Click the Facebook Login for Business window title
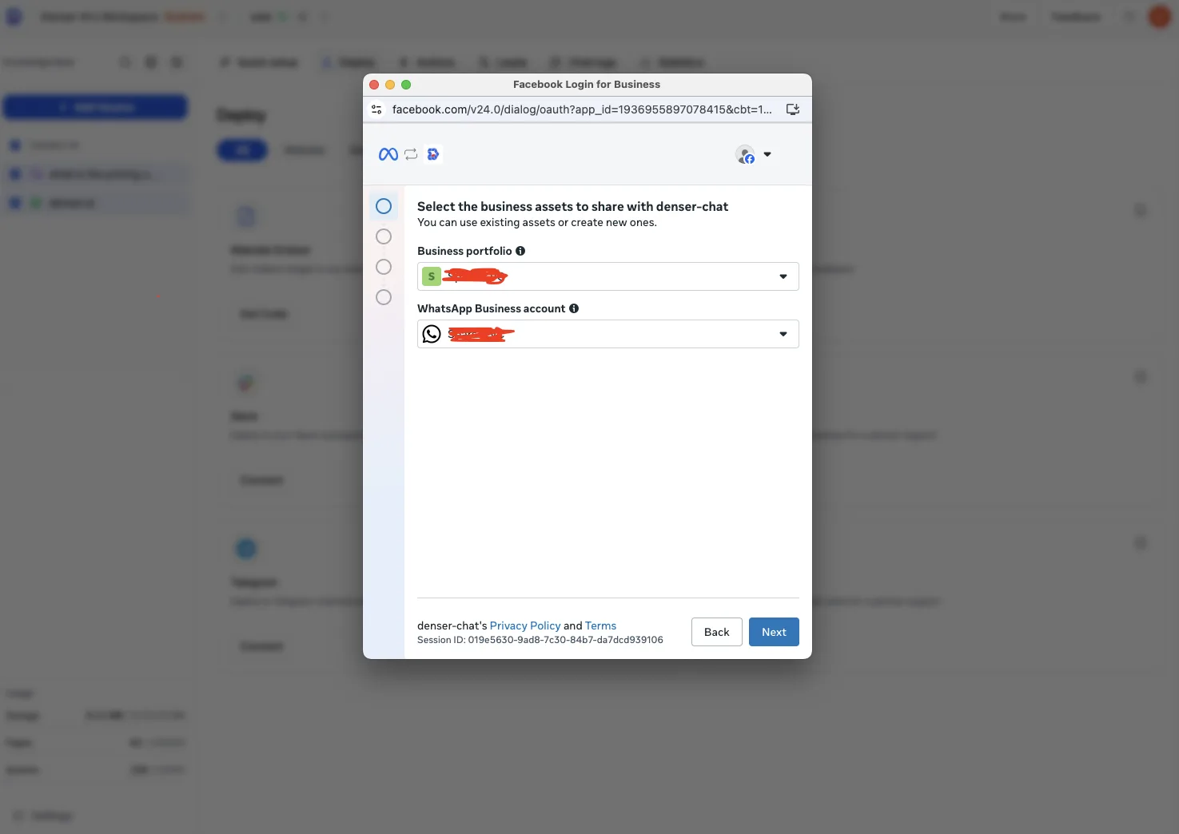The image size is (1179, 834). (587, 84)
